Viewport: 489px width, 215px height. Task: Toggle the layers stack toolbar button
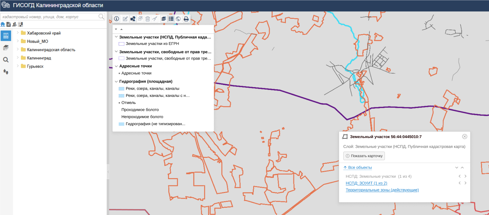point(163,19)
